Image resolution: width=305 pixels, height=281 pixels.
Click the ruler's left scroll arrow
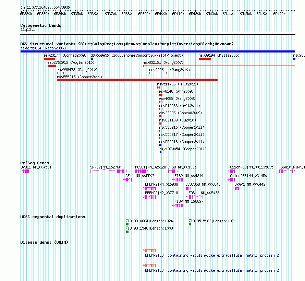[x=21, y=11]
